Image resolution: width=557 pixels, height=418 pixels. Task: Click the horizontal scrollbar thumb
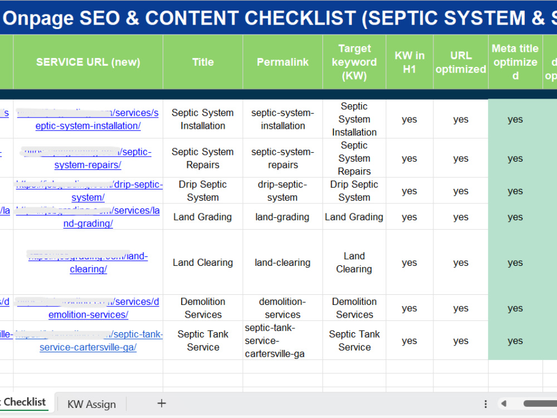click(x=540, y=404)
